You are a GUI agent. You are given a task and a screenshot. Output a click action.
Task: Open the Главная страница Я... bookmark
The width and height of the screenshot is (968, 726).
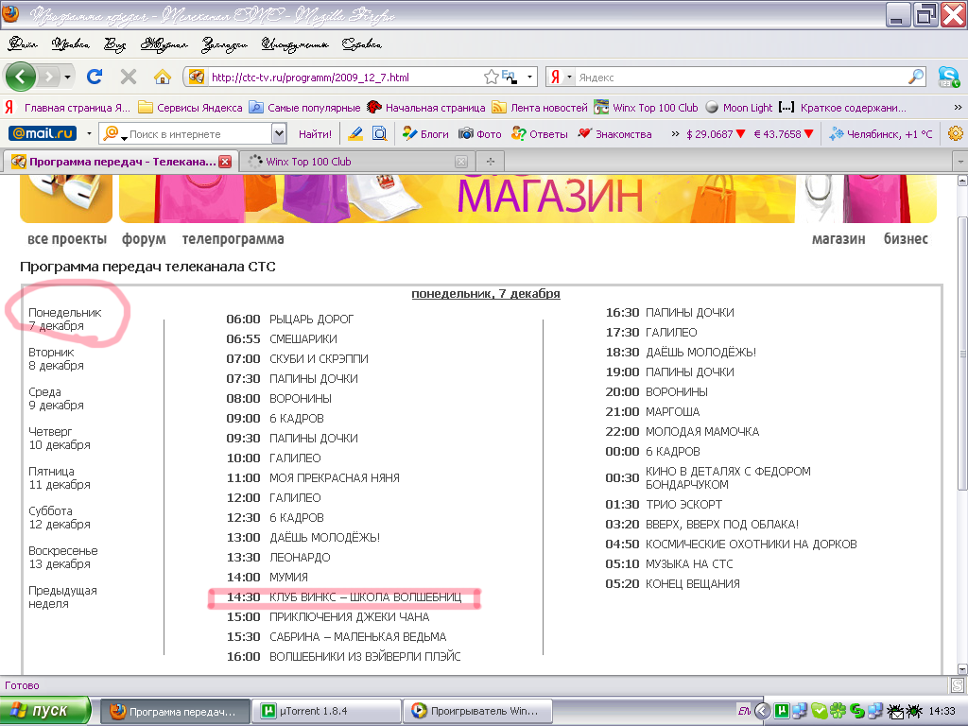tap(67, 108)
